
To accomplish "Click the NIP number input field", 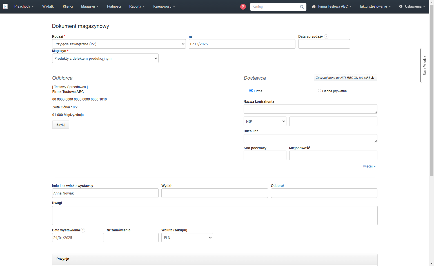I will (x=333, y=121).
